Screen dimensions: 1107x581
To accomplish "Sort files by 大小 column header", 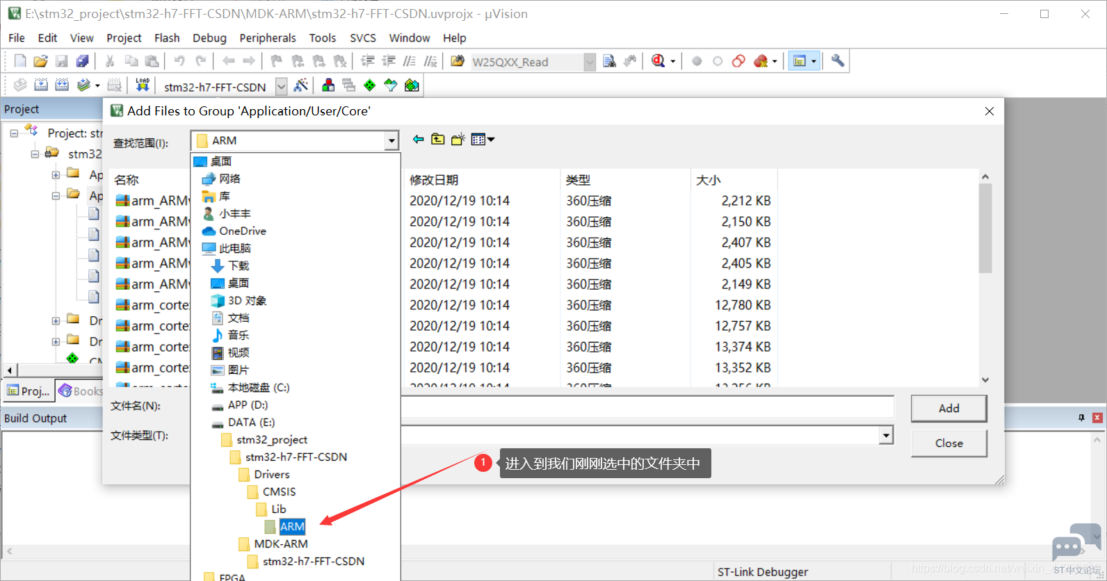I will 709,180.
